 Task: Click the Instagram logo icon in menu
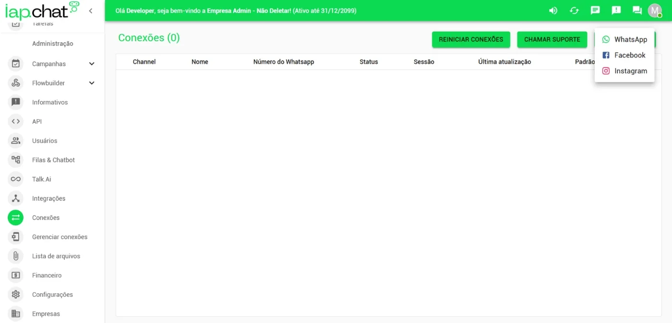tap(606, 71)
